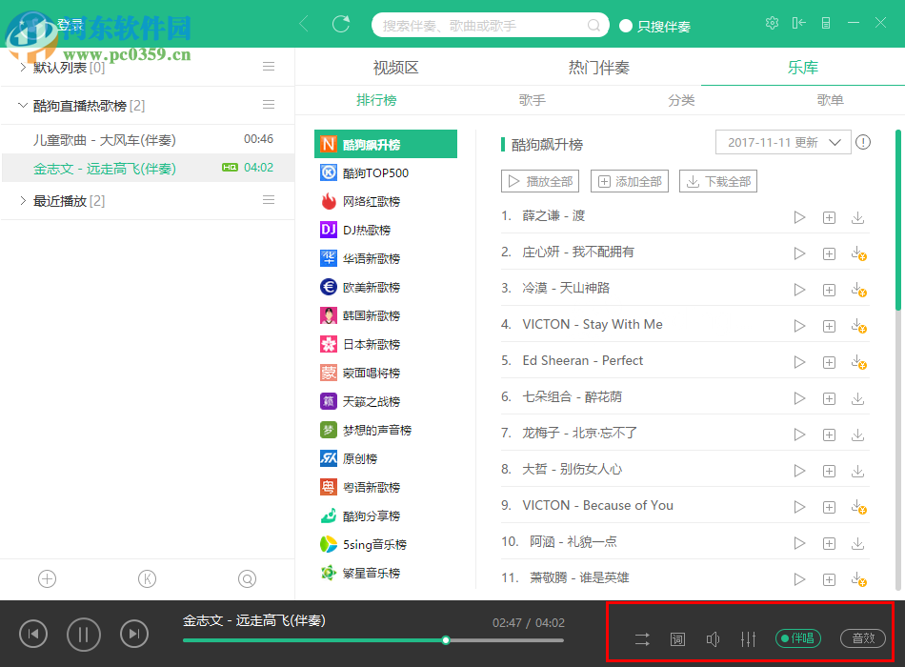Click the play mode (shuffle/loop) icon

(642, 639)
